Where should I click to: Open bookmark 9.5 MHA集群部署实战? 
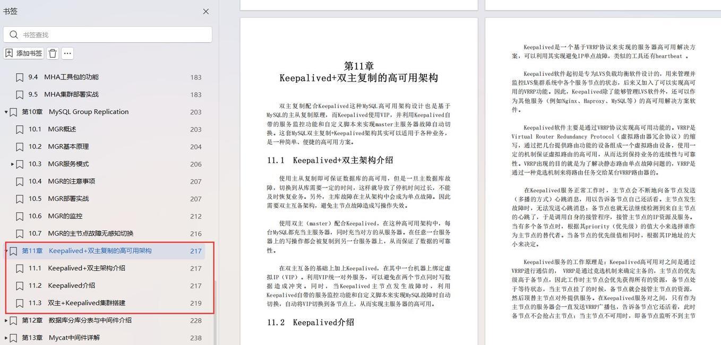64,94
